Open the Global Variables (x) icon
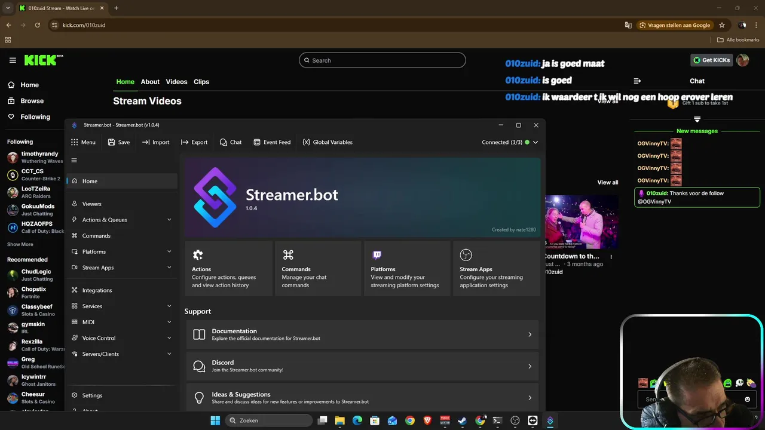Image resolution: width=765 pixels, height=430 pixels. tap(306, 142)
